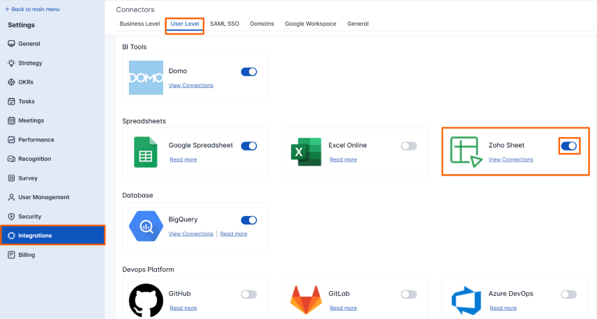
Task: Click the Integrations gear icon
Action: (x=11, y=235)
